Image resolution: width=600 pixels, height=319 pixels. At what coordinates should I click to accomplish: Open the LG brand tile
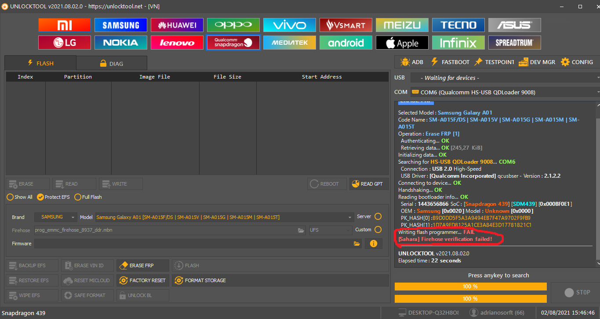(65, 43)
